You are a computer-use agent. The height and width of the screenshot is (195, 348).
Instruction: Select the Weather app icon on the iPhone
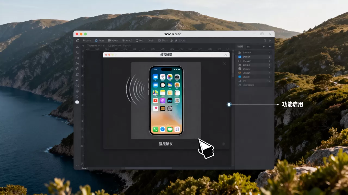170,85
